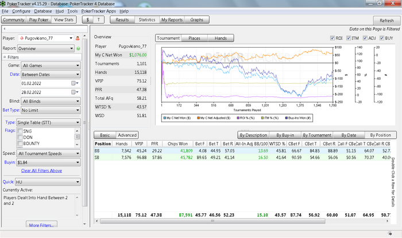
Task: Switch to the My Reports tab
Action: (x=172, y=19)
